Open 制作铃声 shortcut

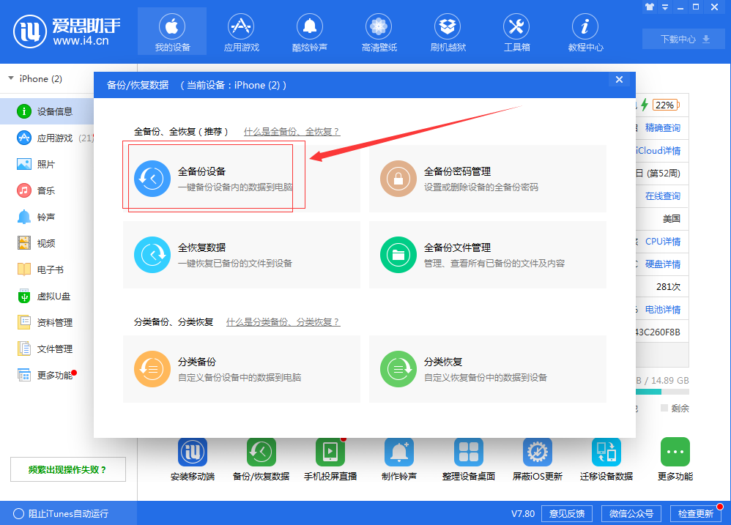coord(399,459)
